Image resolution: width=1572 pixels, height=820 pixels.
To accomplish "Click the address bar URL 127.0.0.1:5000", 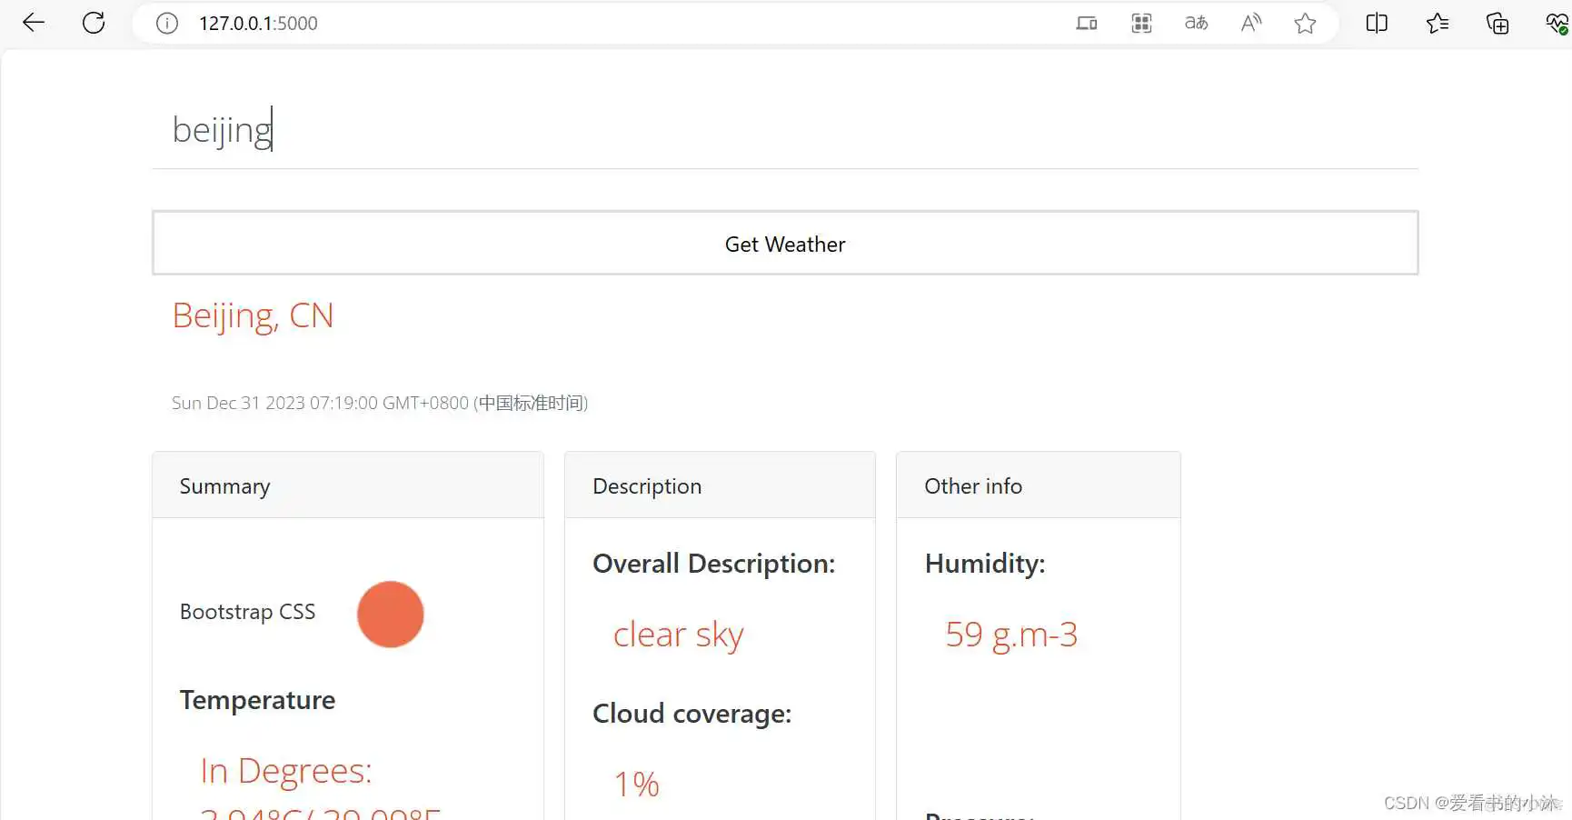I will pyautogui.click(x=259, y=24).
